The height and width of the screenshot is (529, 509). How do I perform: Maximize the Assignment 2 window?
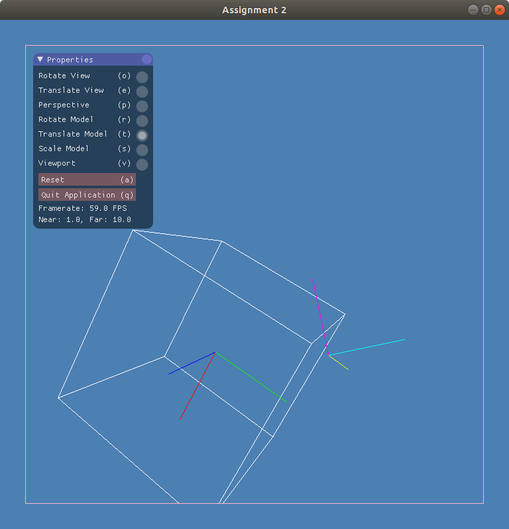point(486,10)
